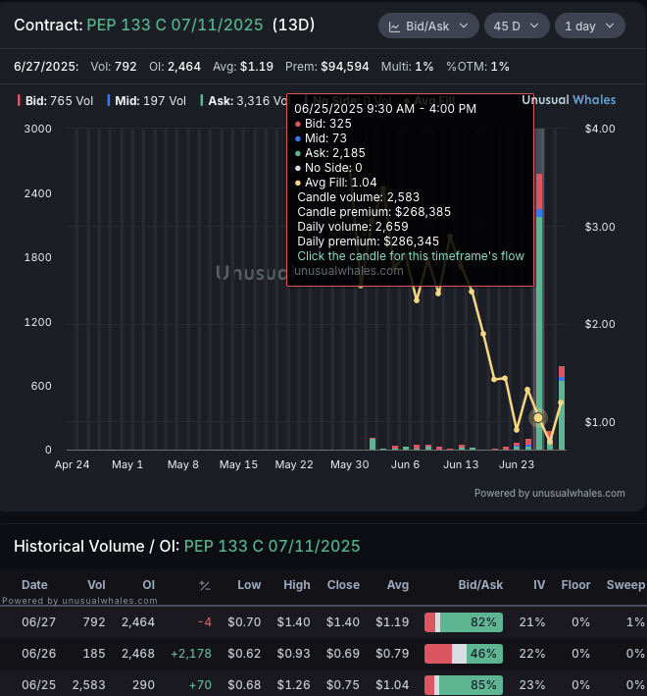Sort table by High column

point(297,585)
